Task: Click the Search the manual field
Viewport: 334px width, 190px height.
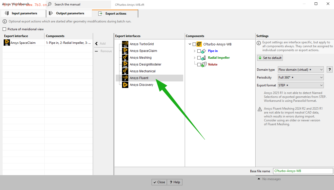Action: point(78,4)
